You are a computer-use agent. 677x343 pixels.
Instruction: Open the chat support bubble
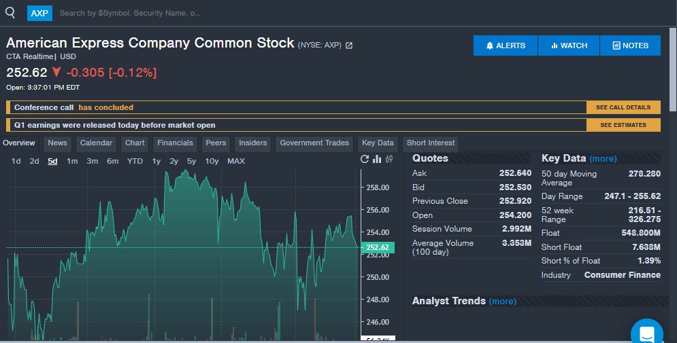[x=646, y=333]
